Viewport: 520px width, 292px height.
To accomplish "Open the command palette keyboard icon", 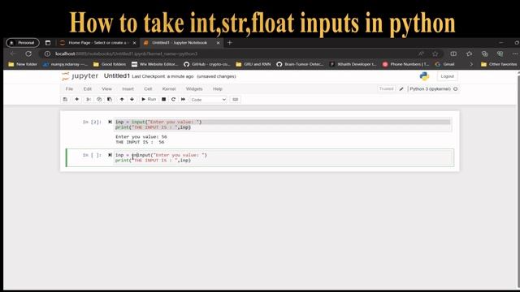I will [x=236, y=99].
